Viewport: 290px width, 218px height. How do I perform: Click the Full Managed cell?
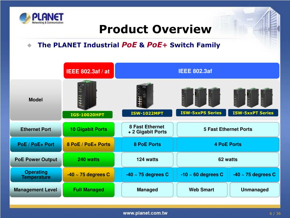89,190
